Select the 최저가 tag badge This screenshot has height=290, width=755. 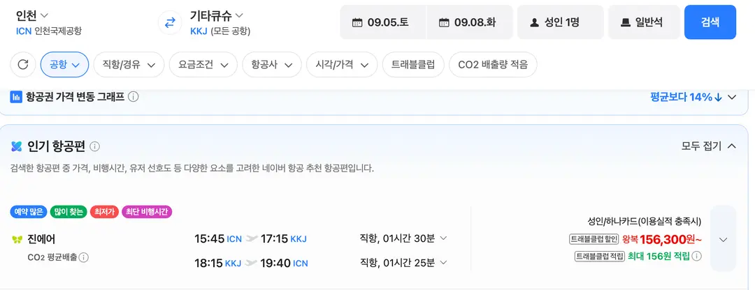tap(104, 211)
